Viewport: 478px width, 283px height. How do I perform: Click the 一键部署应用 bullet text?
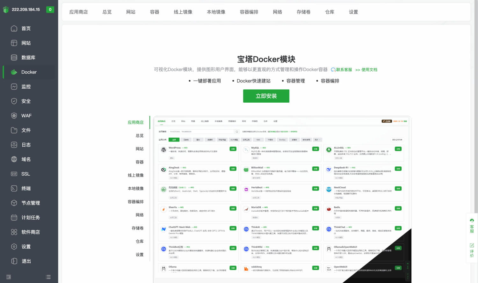pyautogui.click(x=207, y=81)
